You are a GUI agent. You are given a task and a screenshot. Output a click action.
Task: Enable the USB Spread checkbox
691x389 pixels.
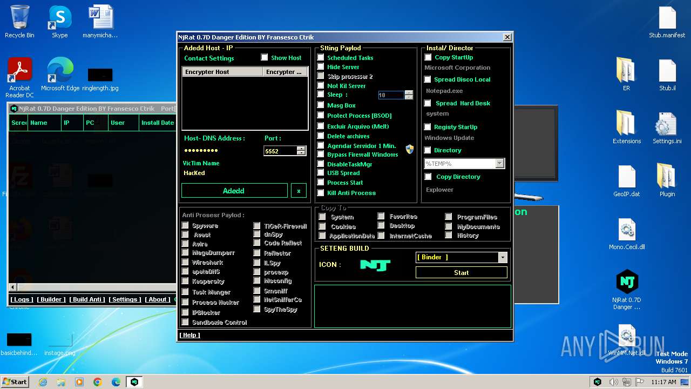tap(321, 173)
